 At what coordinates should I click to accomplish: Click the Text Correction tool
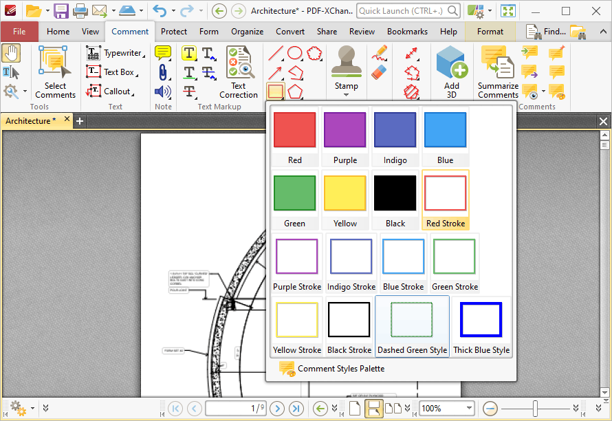239,72
